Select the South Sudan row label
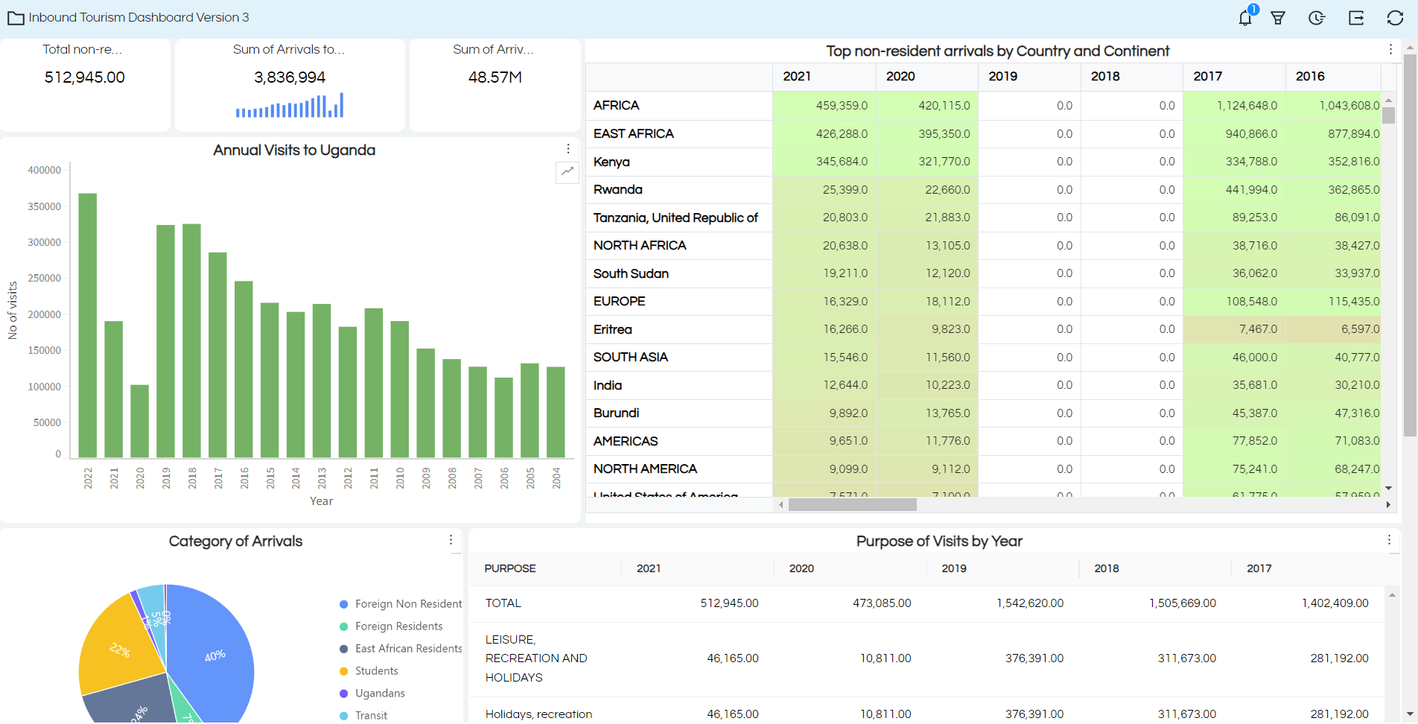This screenshot has height=724, width=1418. tap(631, 273)
